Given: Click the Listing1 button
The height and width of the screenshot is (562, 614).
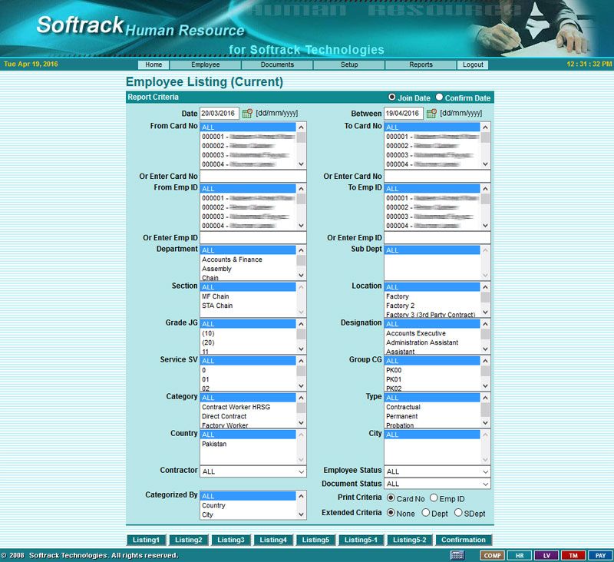Looking at the screenshot, I should 146,540.
